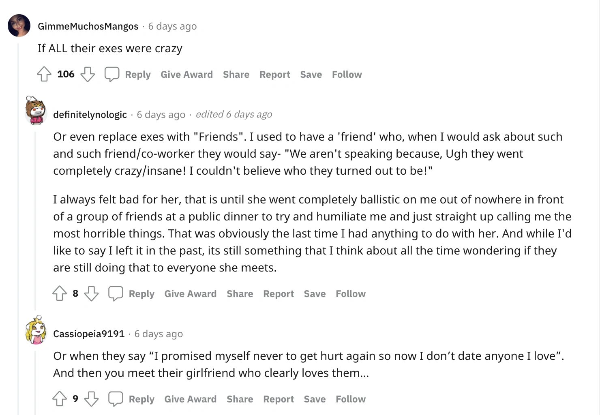600x415 pixels.
Task: Open GimmeMuchosMangos's profile avatar
Action: [x=19, y=25]
